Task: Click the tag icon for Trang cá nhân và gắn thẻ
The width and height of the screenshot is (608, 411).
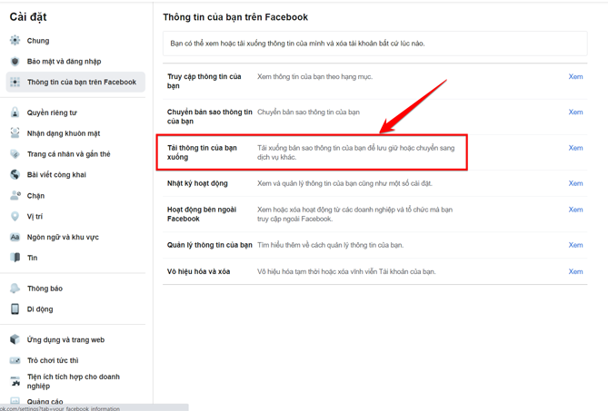Action: point(15,154)
